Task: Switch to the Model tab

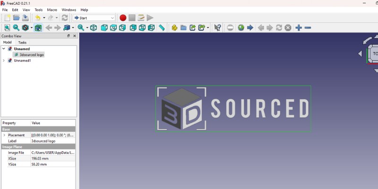Action: coord(7,42)
